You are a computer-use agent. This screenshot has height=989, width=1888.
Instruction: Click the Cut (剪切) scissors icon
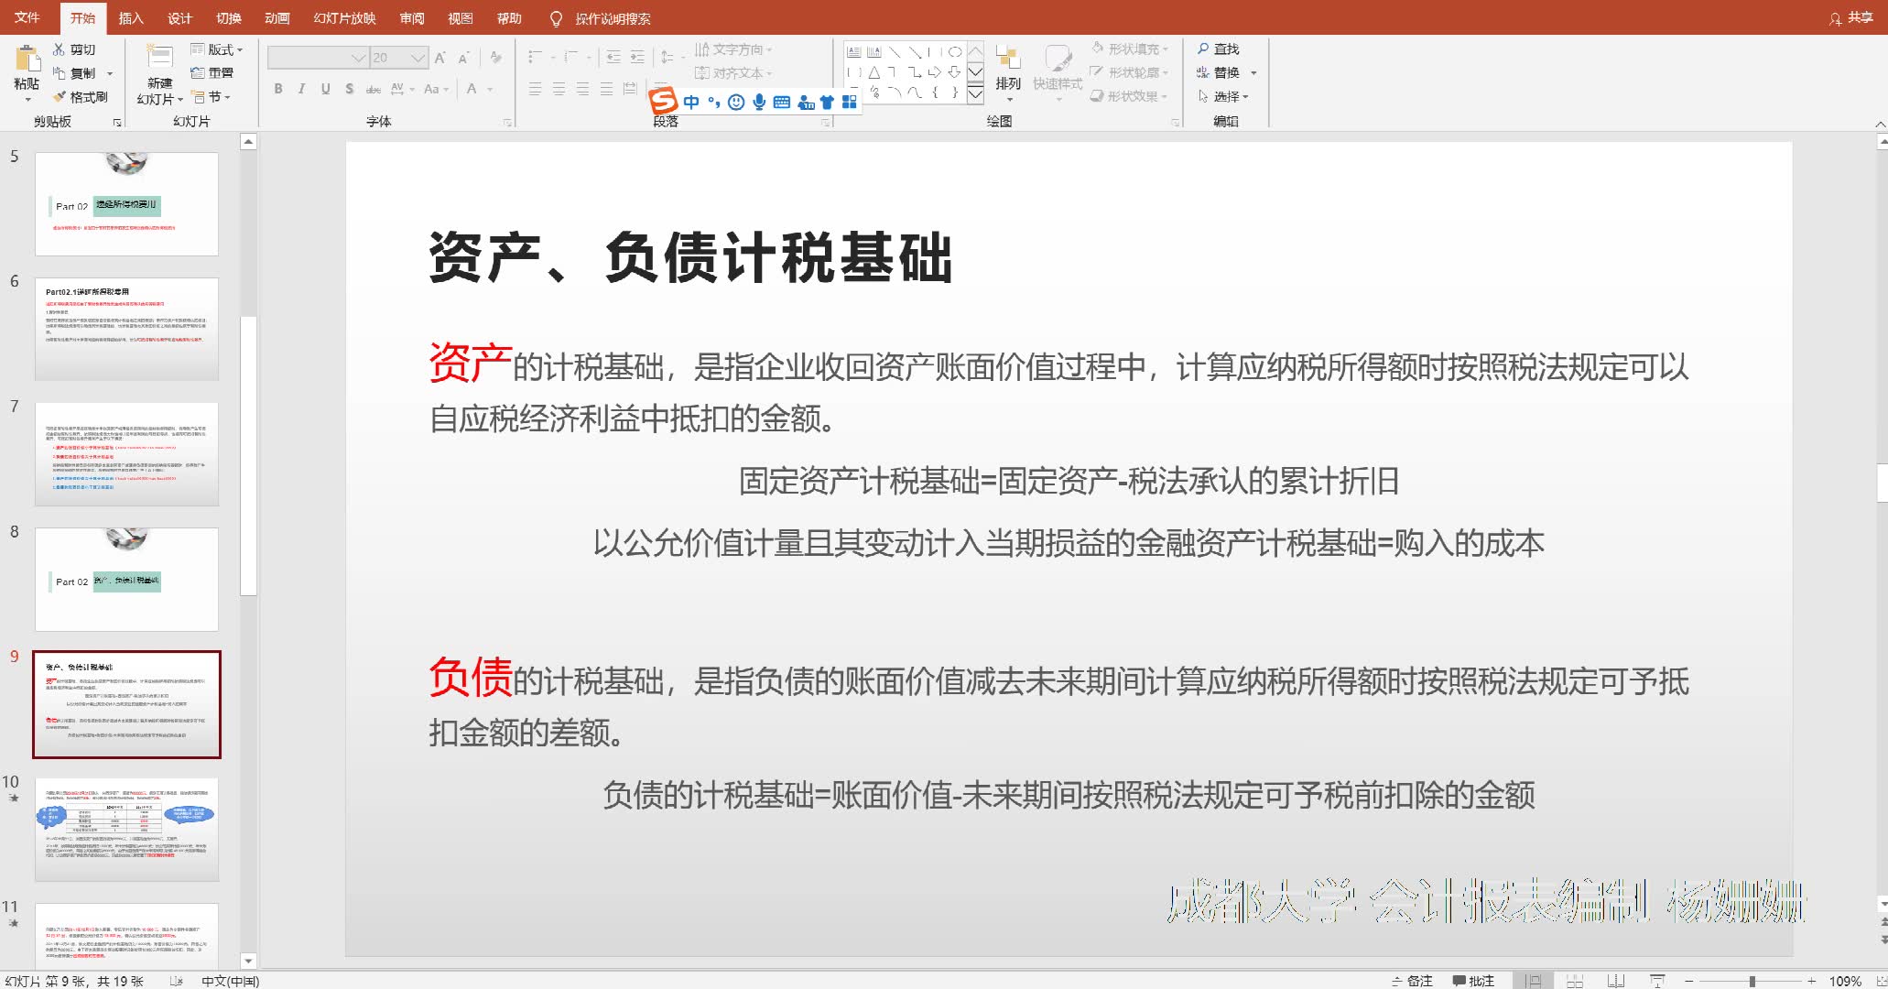[60, 49]
